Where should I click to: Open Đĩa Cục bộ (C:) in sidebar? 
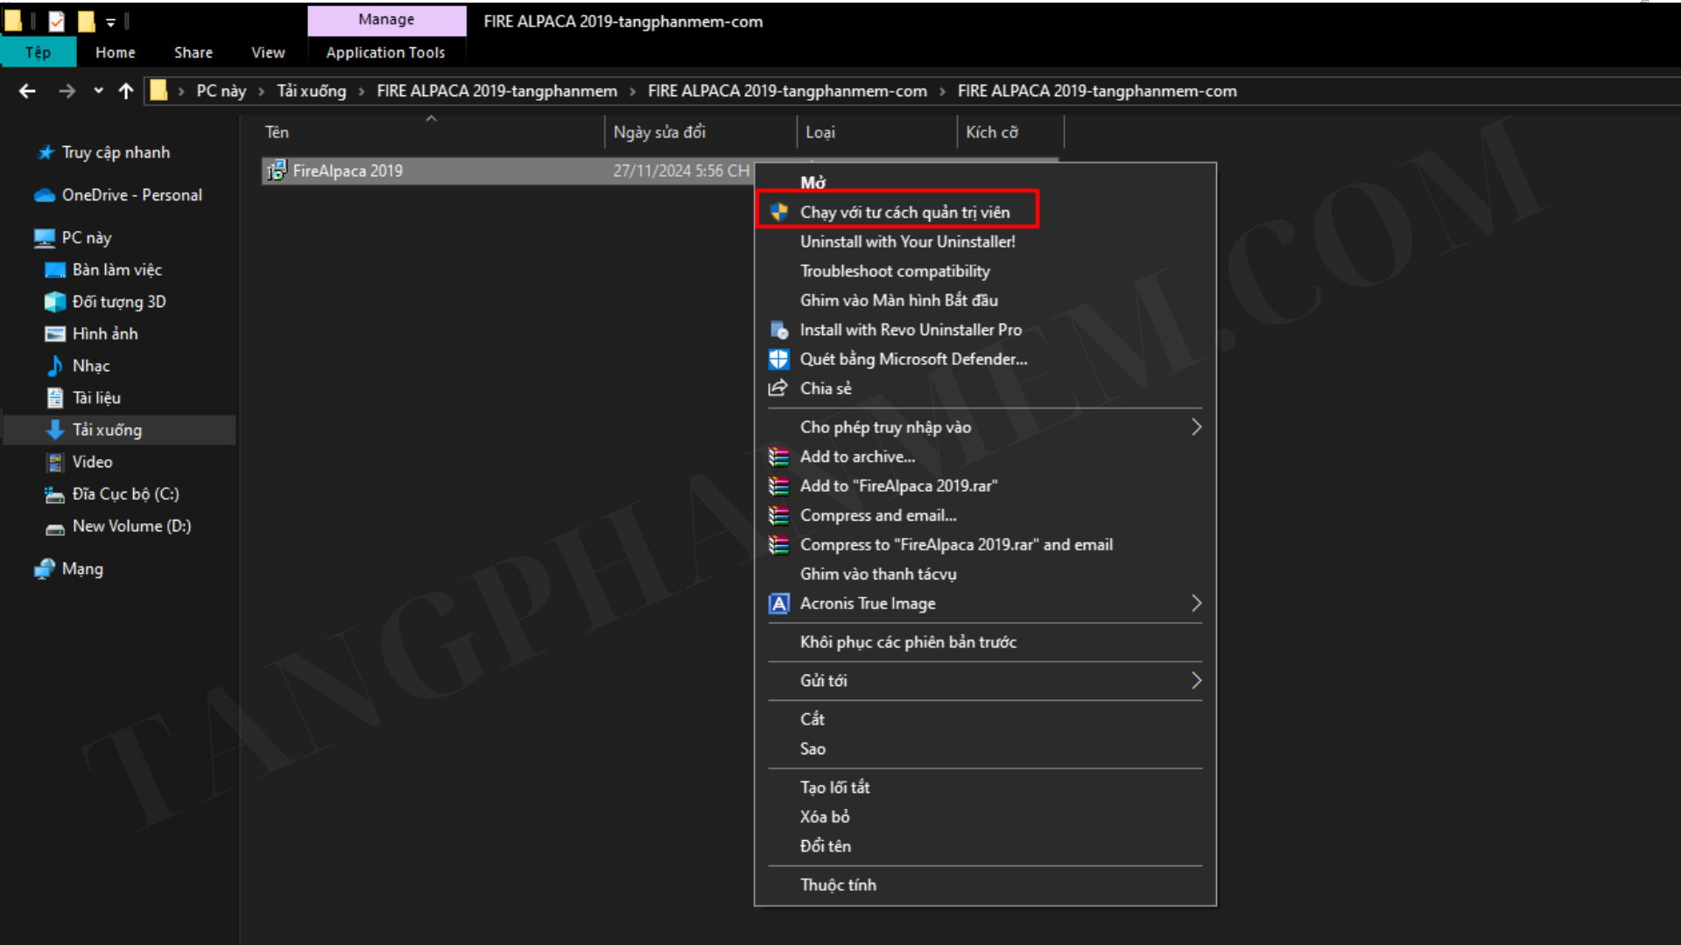pos(125,494)
